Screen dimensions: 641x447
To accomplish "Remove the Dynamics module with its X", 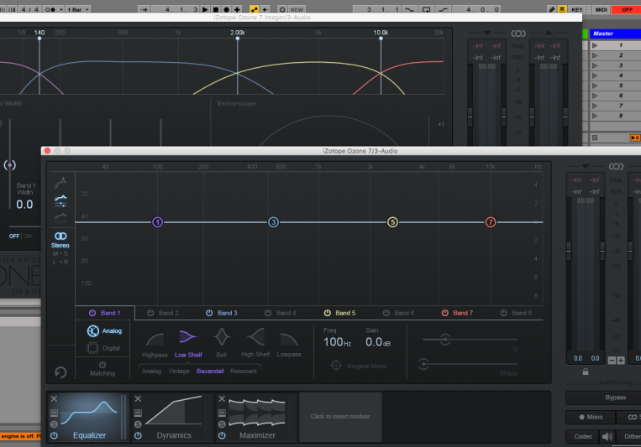I will [138, 399].
